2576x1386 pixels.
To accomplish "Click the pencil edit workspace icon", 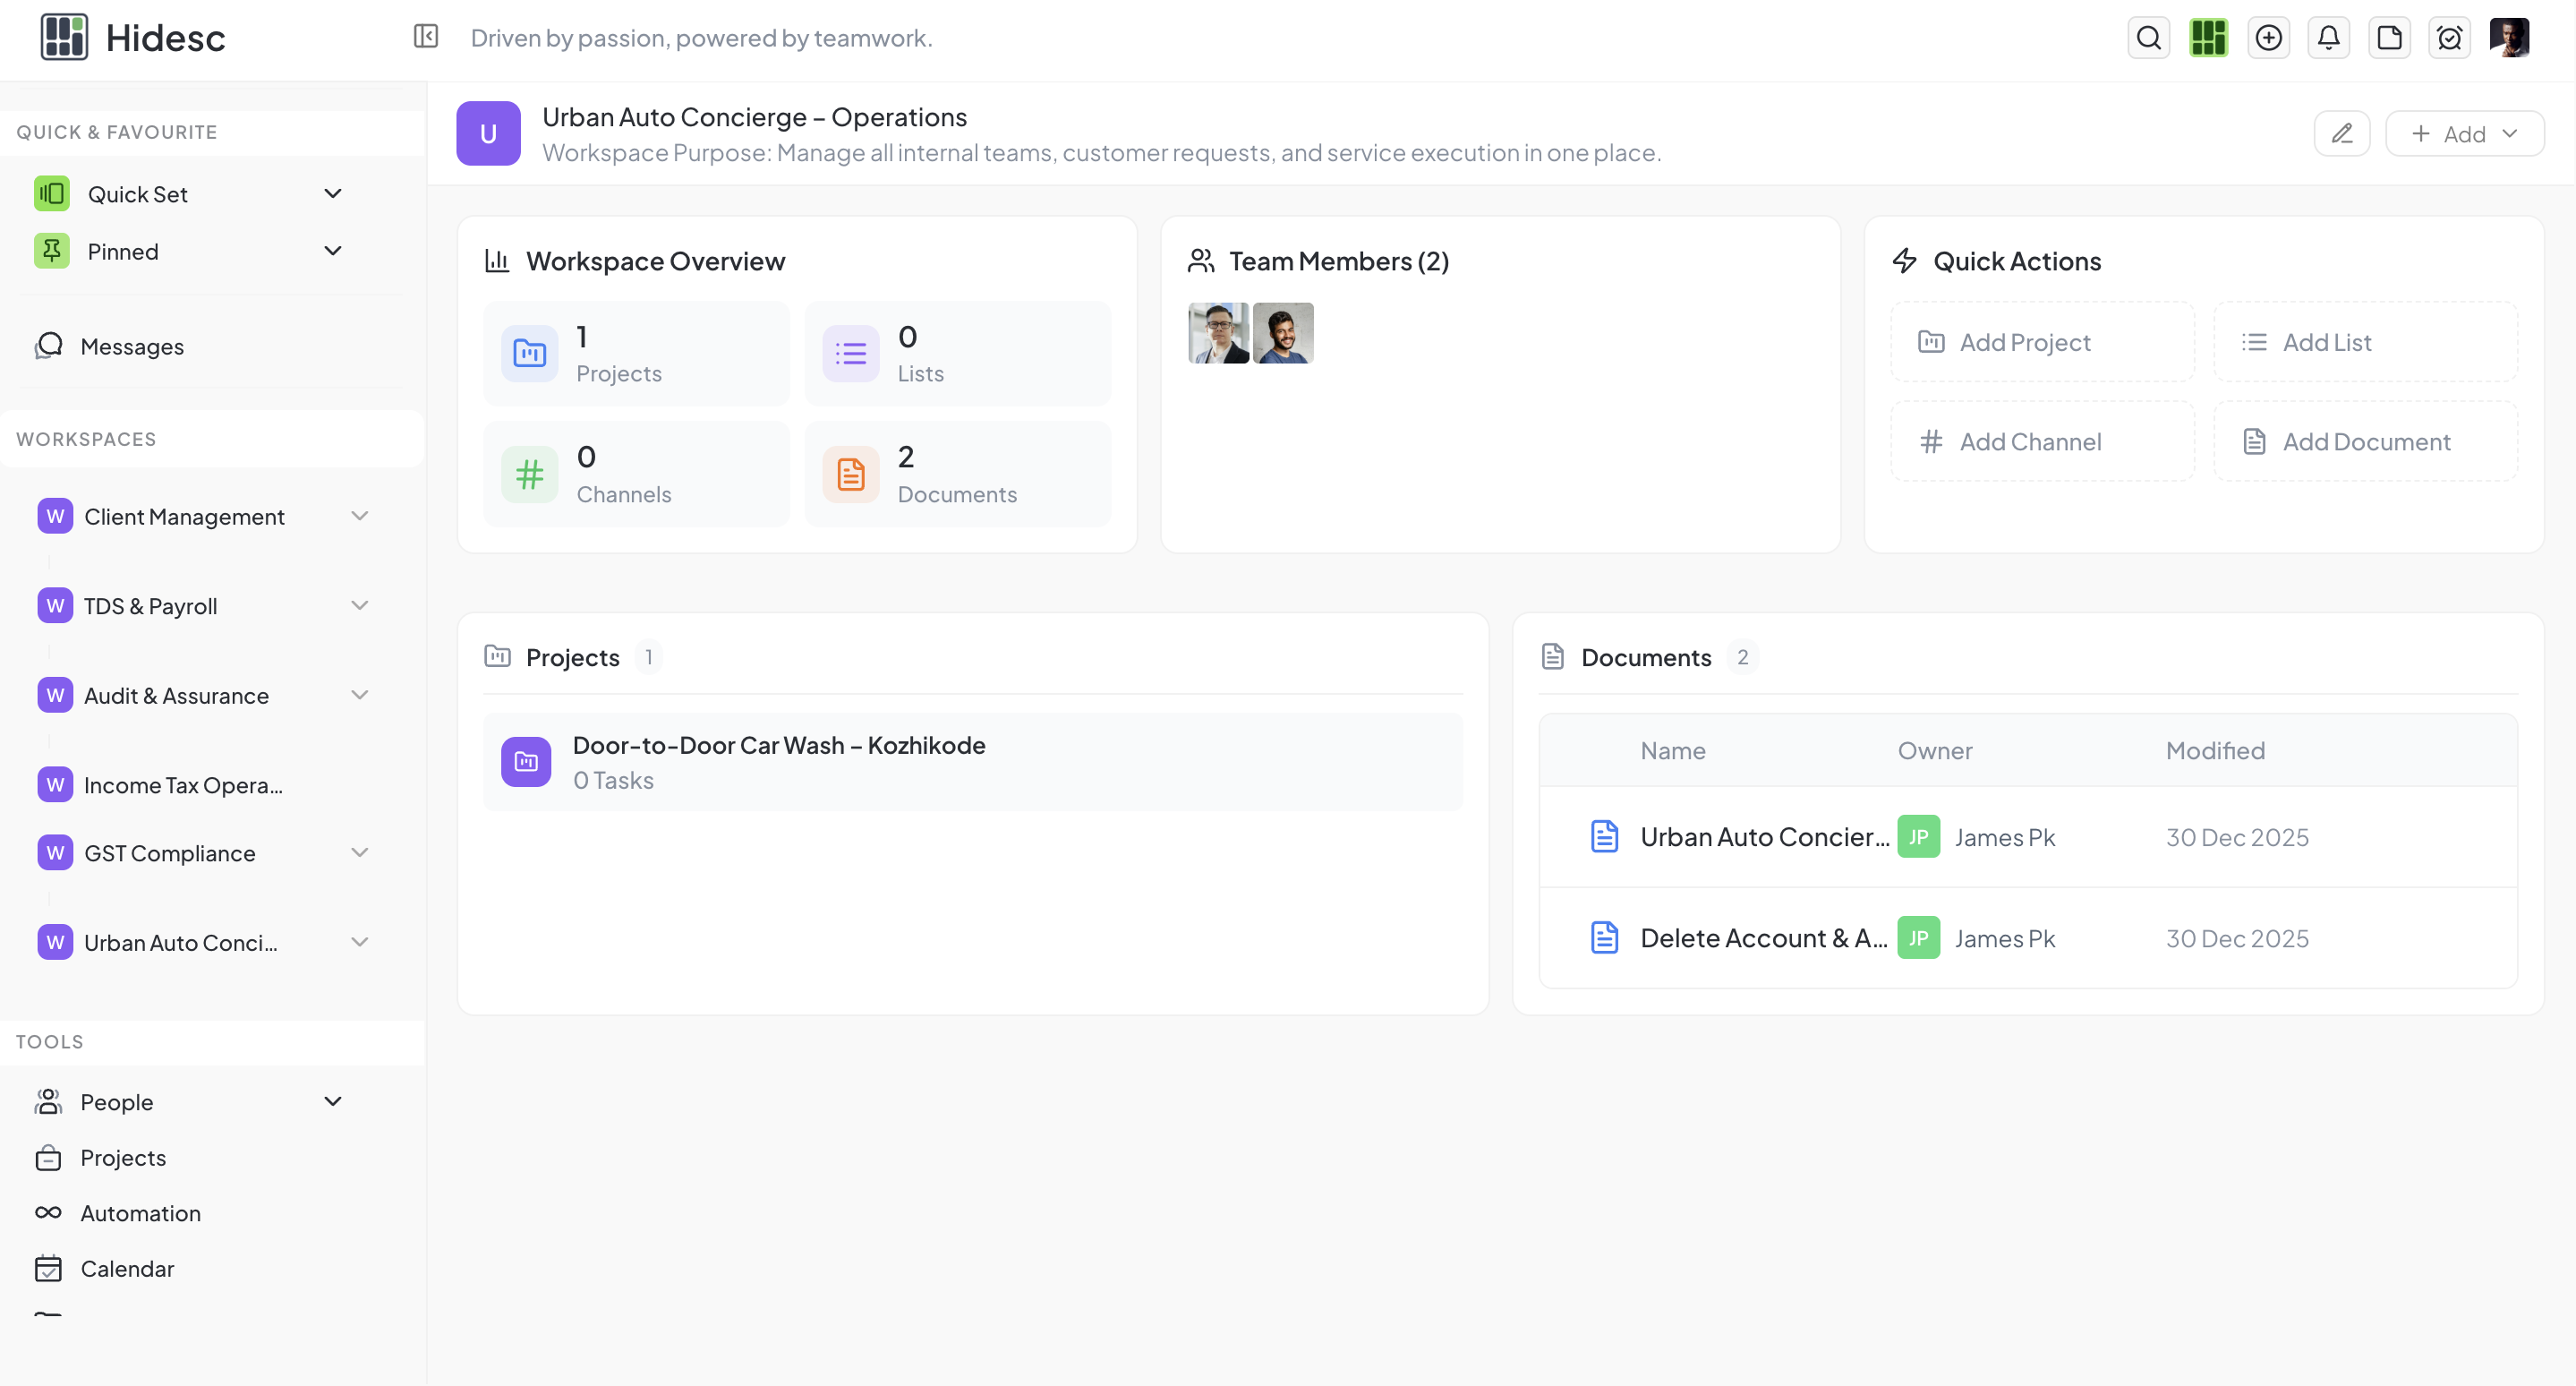I will pyautogui.click(x=2342, y=134).
